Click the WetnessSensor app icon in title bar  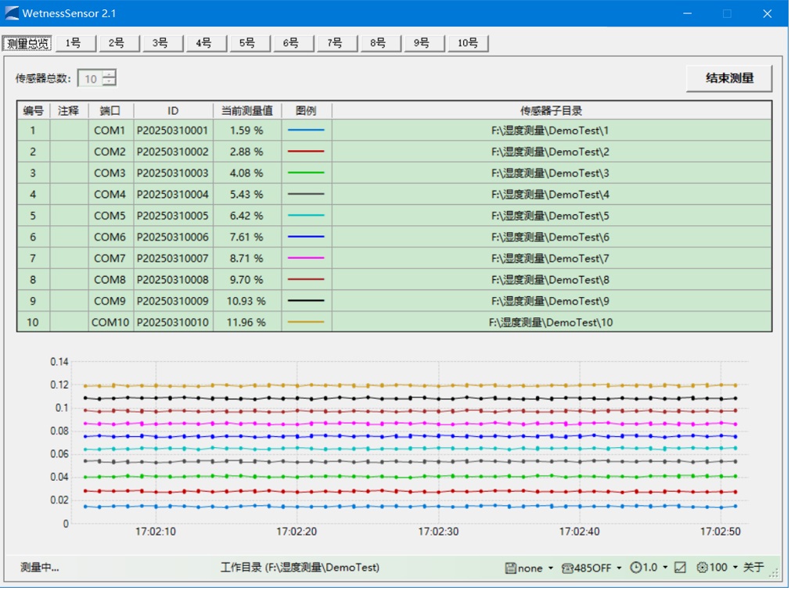[12, 13]
